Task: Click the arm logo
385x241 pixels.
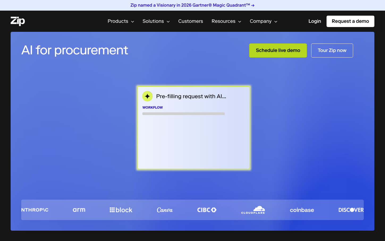Action: (x=79, y=210)
